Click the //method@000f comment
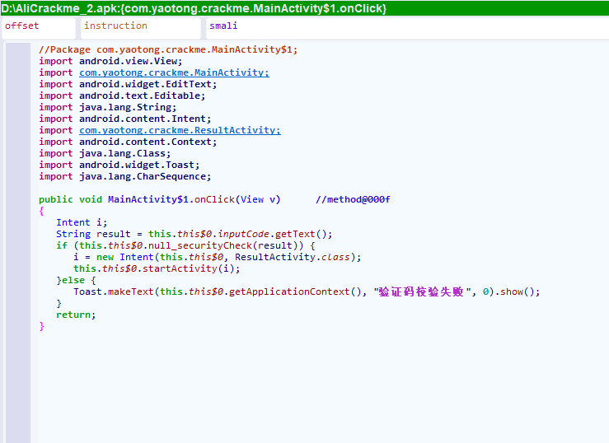609x443 pixels. pos(353,199)
